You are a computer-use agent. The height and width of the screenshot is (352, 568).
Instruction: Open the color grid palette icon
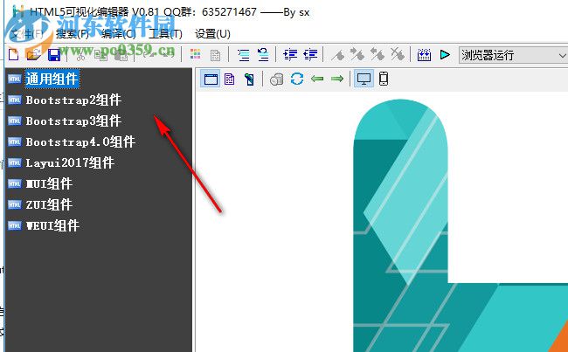[195, 55]
